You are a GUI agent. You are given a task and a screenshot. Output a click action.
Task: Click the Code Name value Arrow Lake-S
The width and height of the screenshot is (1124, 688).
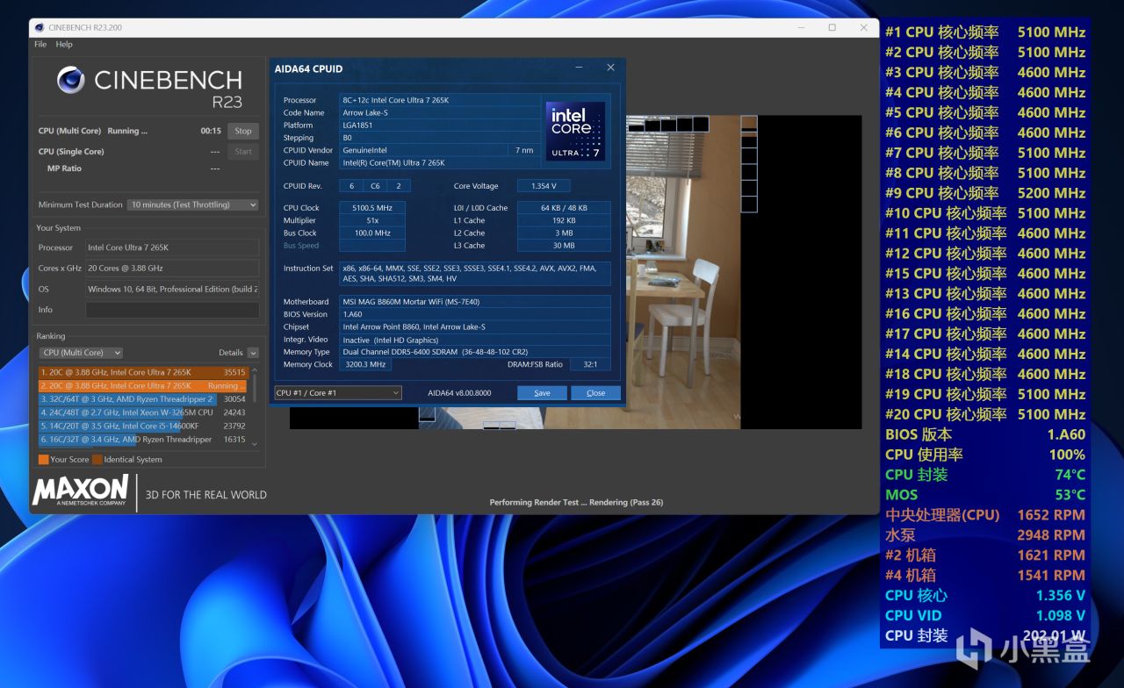(439, 113)
